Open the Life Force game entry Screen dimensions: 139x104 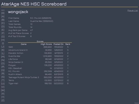point(13,59)
